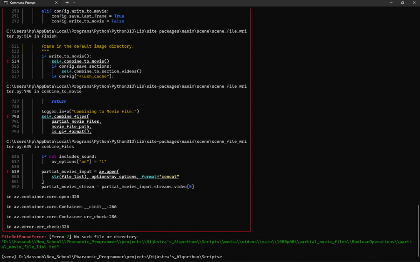Click the red error marker at line 740
Viewport: 420px width, 262px height.
tap(7, 116)
